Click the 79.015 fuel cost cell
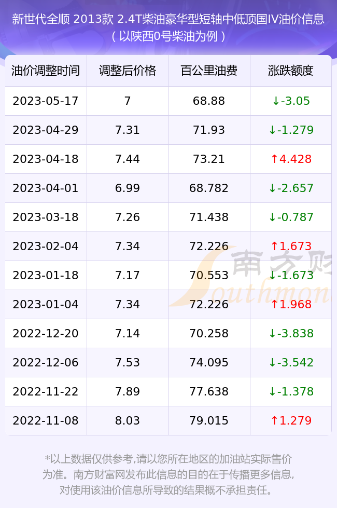337x519 pixels. 209,420
